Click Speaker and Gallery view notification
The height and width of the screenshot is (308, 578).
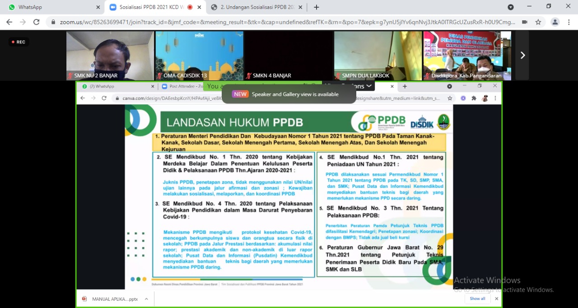click(x=289, y=94)
